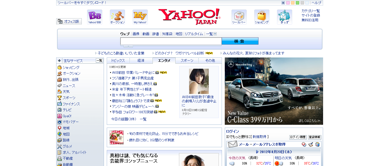Open Y!モバゲー icon
Image resolution: width=379 pixels, height=166 pixels.
coord(60,122)
